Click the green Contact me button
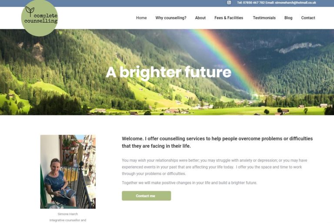The image size is (334, 223). pyautogui.click(x=146, y=196)
